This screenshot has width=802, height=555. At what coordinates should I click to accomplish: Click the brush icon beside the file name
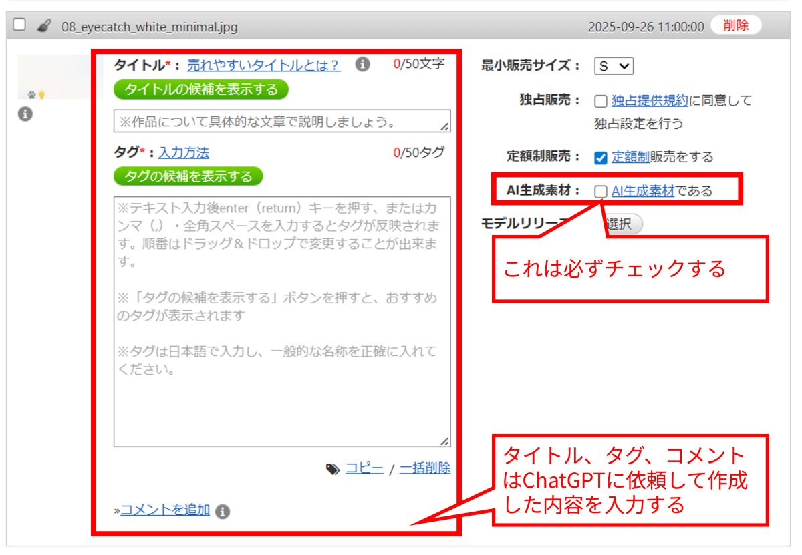coord(43,27)
